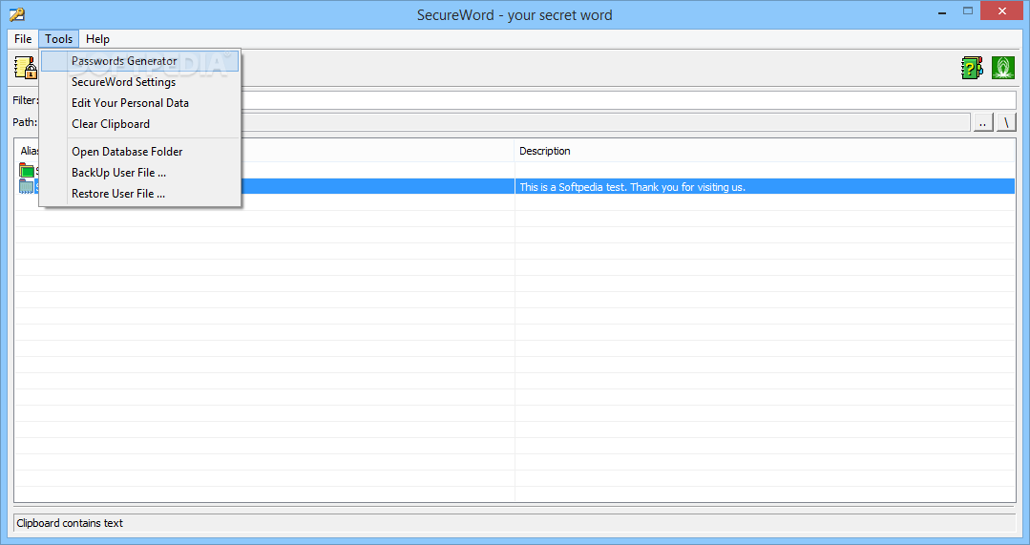Close the Tools menu
The width and height of the screenshot is (1030, 545).
click(x=58, y=39)
